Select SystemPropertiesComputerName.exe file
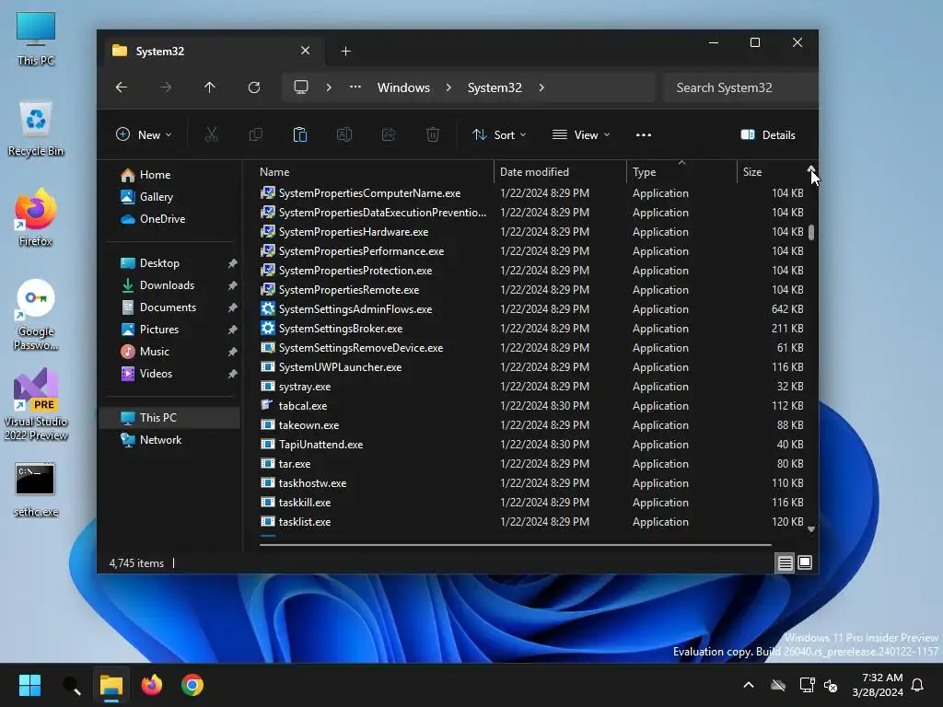943x707 pixels. pos(369,193)
